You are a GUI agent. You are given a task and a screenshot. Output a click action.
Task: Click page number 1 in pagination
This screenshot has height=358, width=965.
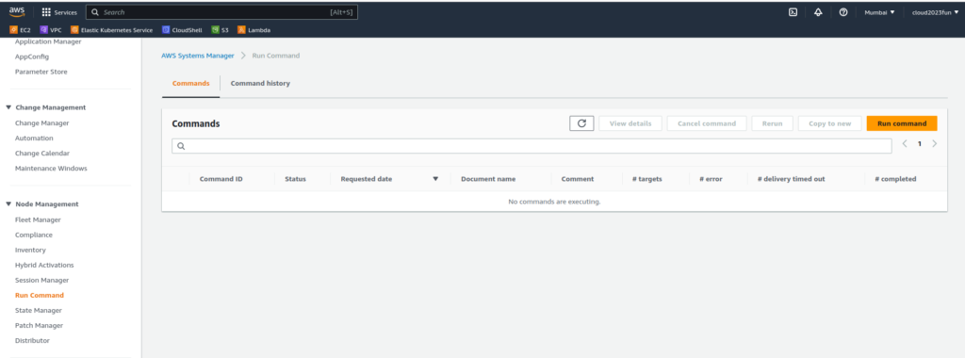[x=920, y=143]
